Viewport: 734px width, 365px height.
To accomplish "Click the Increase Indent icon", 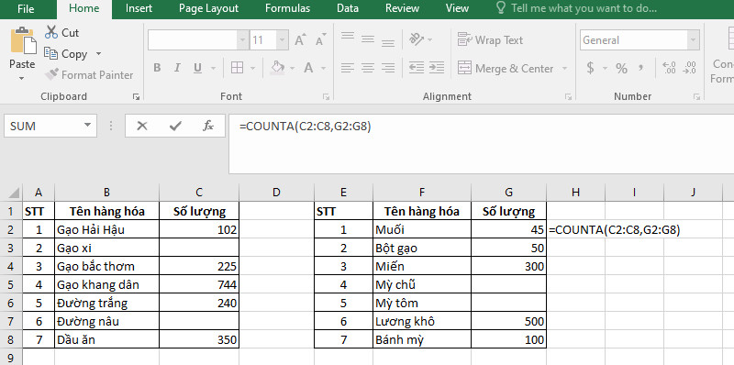I will pyautogui.click(x=437, y=68).
